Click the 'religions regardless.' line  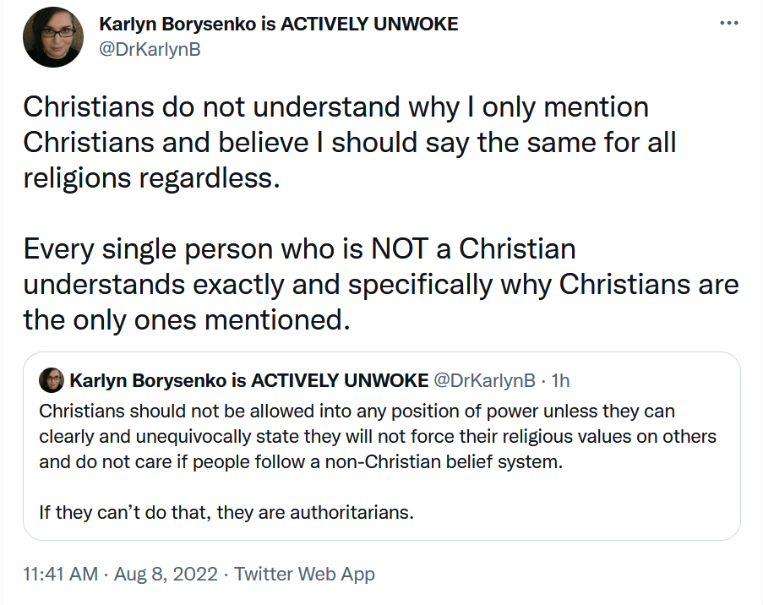click(152, 177)
